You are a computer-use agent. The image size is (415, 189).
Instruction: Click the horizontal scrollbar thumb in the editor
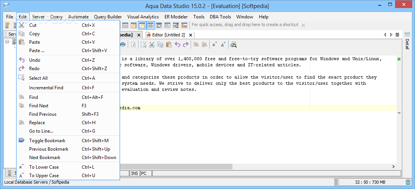(x=176, y=166)
